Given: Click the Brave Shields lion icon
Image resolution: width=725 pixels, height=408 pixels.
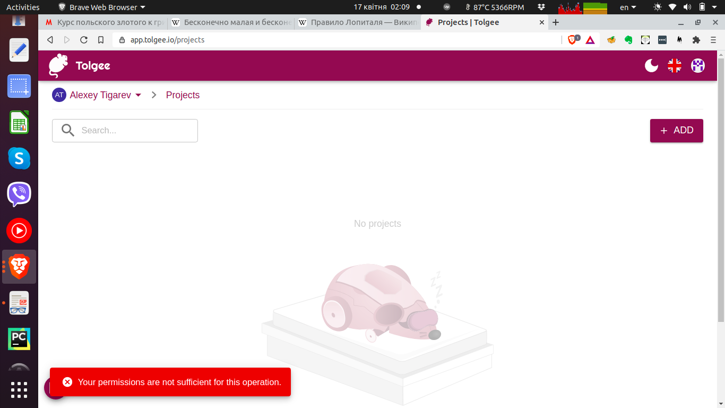Looking at the screenshot, I should (x=573, y=40).
